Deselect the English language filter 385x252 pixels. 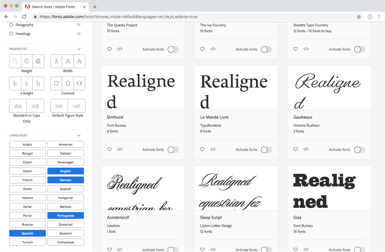click(66, 171)
